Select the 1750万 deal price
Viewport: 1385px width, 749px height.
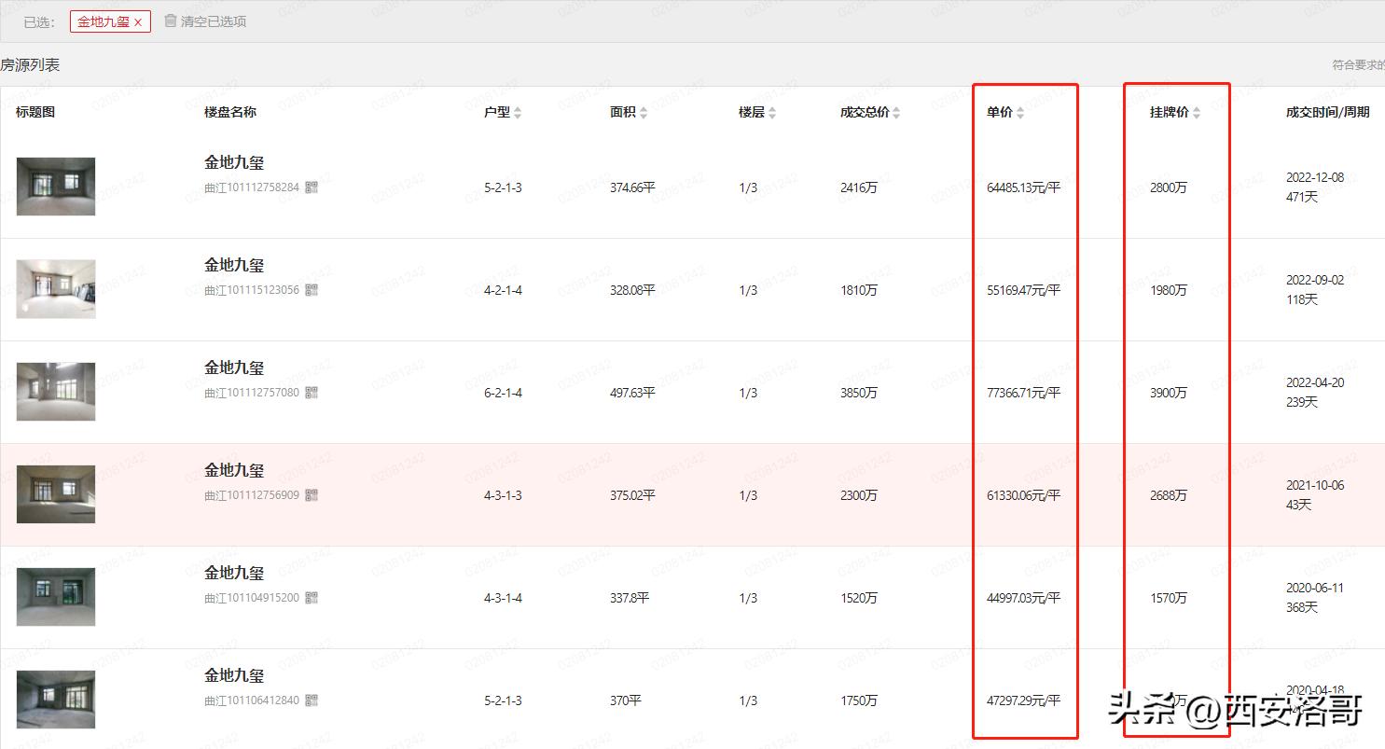coord(859,700)
